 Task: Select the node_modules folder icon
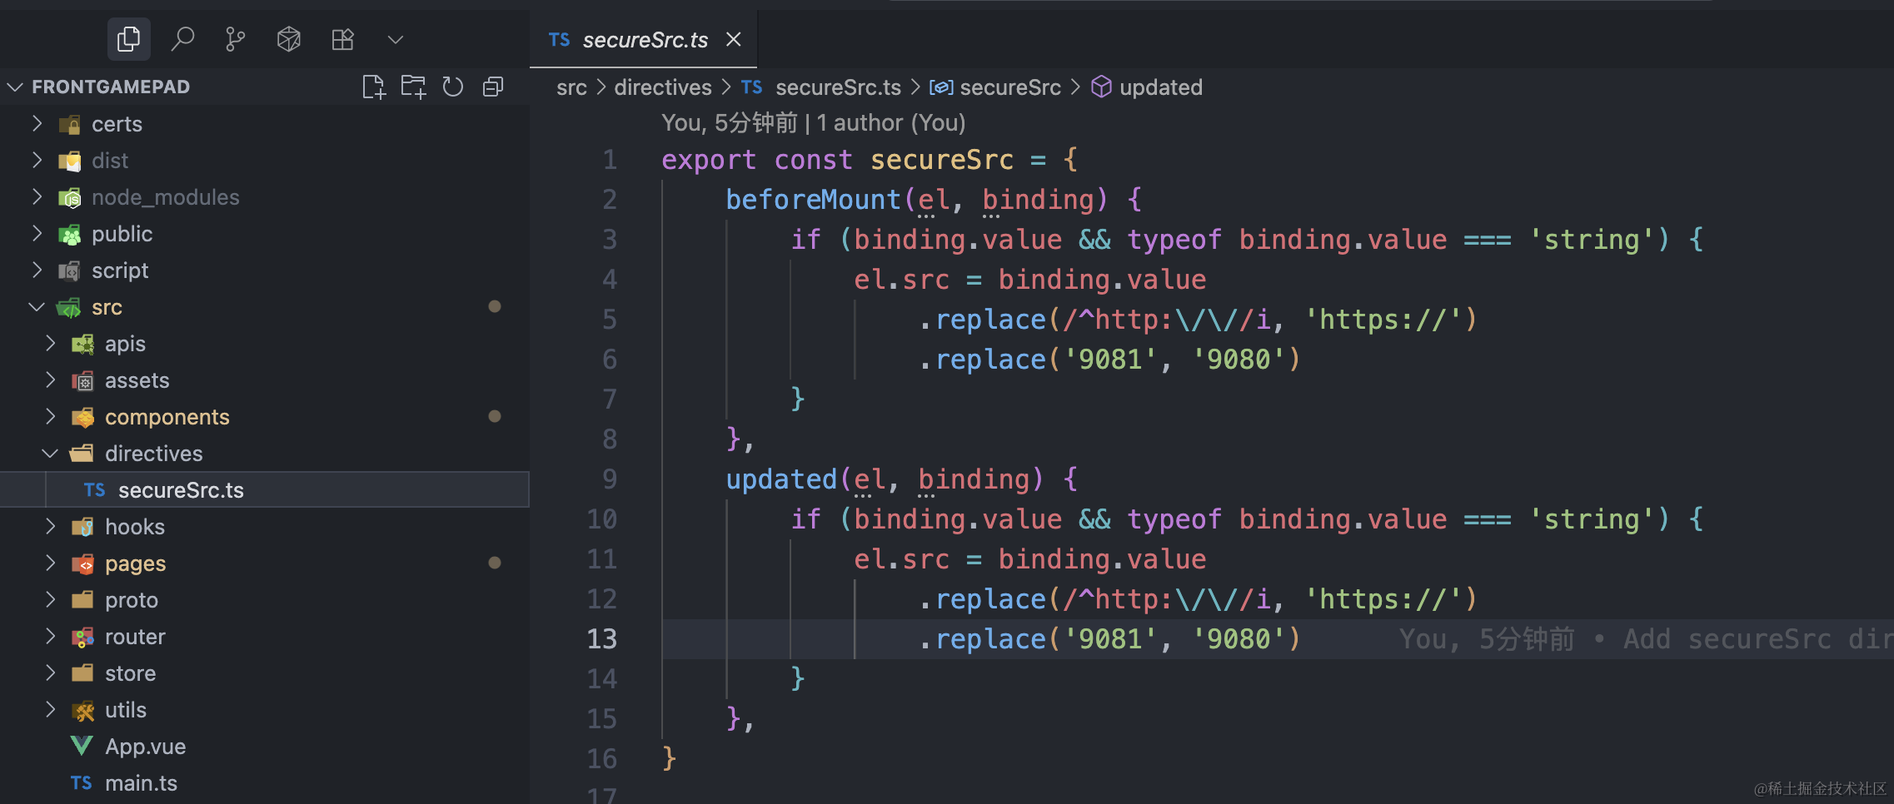coord(70,197)
